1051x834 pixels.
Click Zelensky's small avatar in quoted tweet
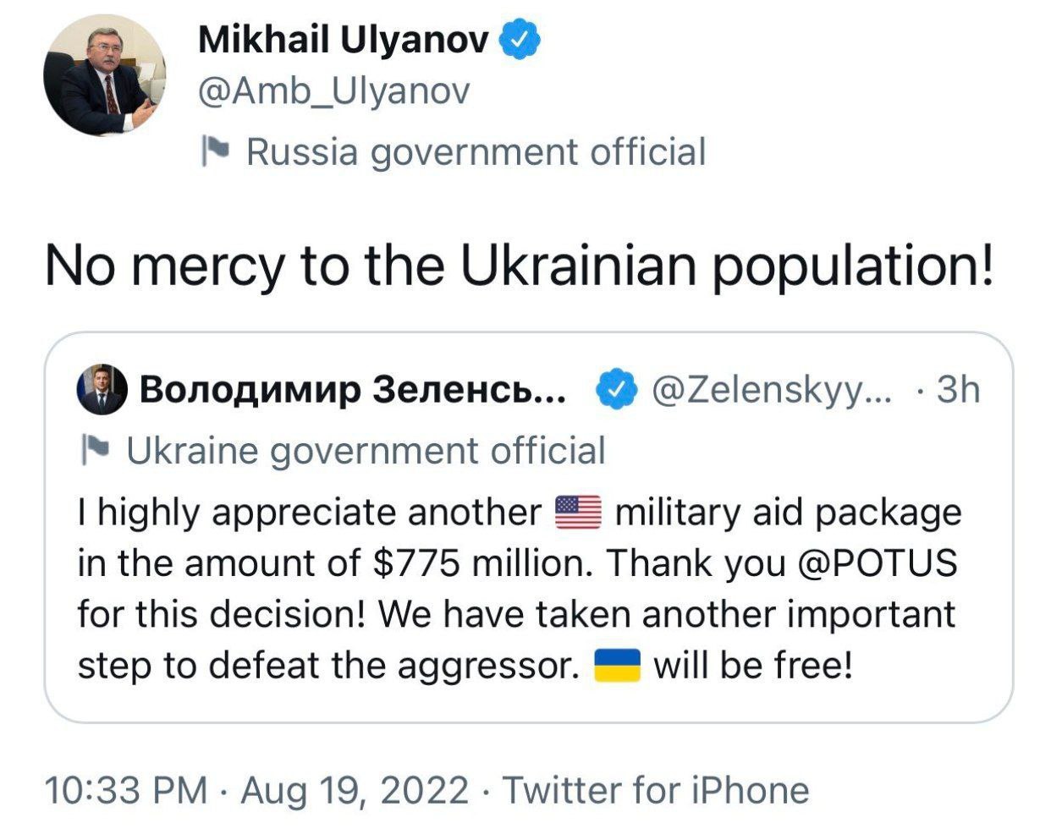[x=102, y=390]
